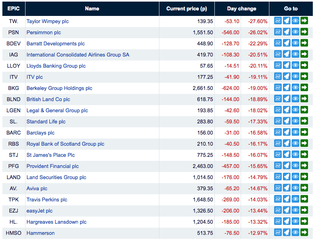This screenshot has height=242, width=316.
Task: Open the Hargreaves Lansdown plc link
Action: tap(57, 222)
